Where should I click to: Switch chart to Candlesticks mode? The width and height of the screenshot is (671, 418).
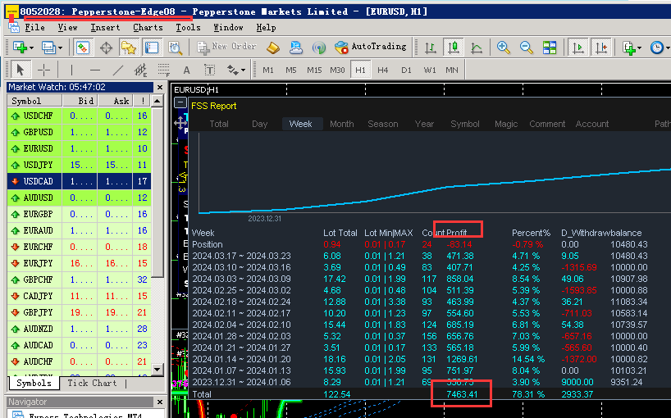click(x=453, y=47)
